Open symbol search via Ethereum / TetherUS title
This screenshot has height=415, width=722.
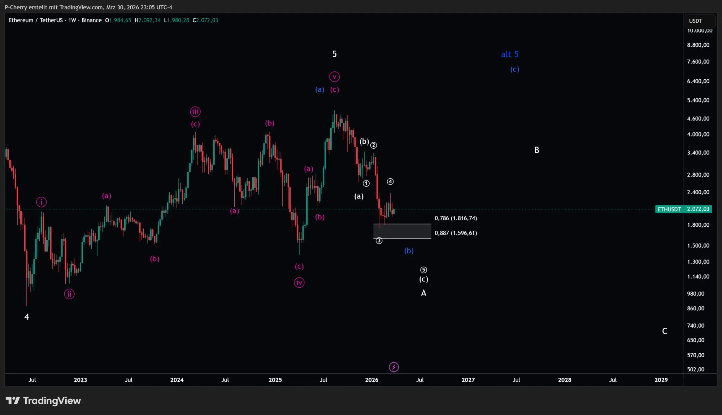coord(36,20)
